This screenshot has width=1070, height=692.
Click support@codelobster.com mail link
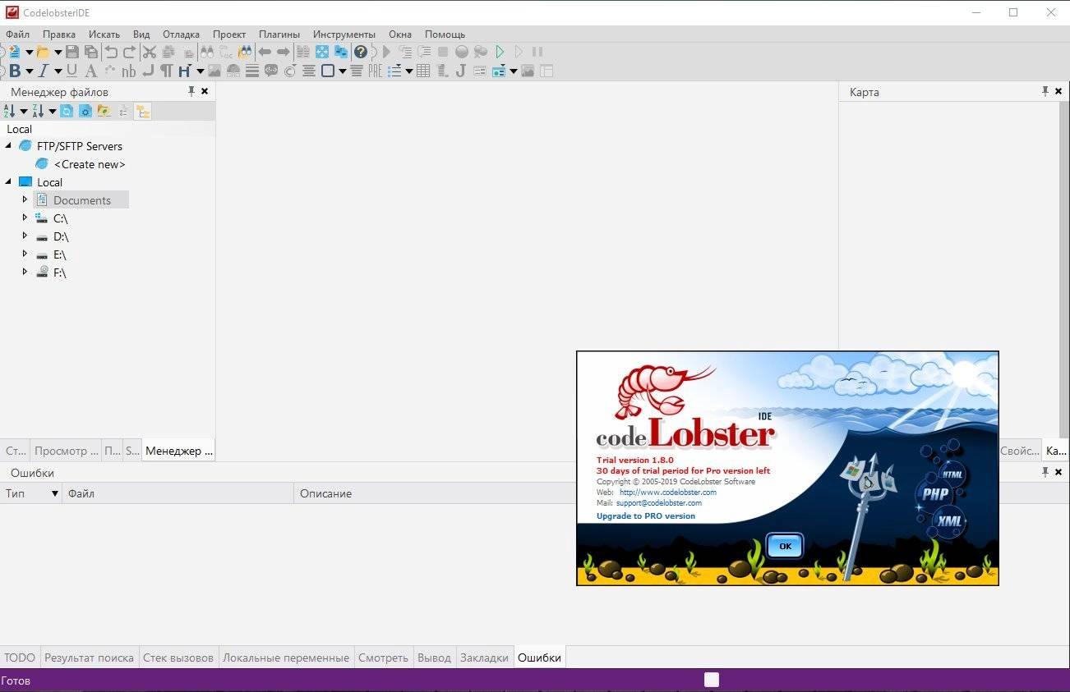[x=659, y=502]
